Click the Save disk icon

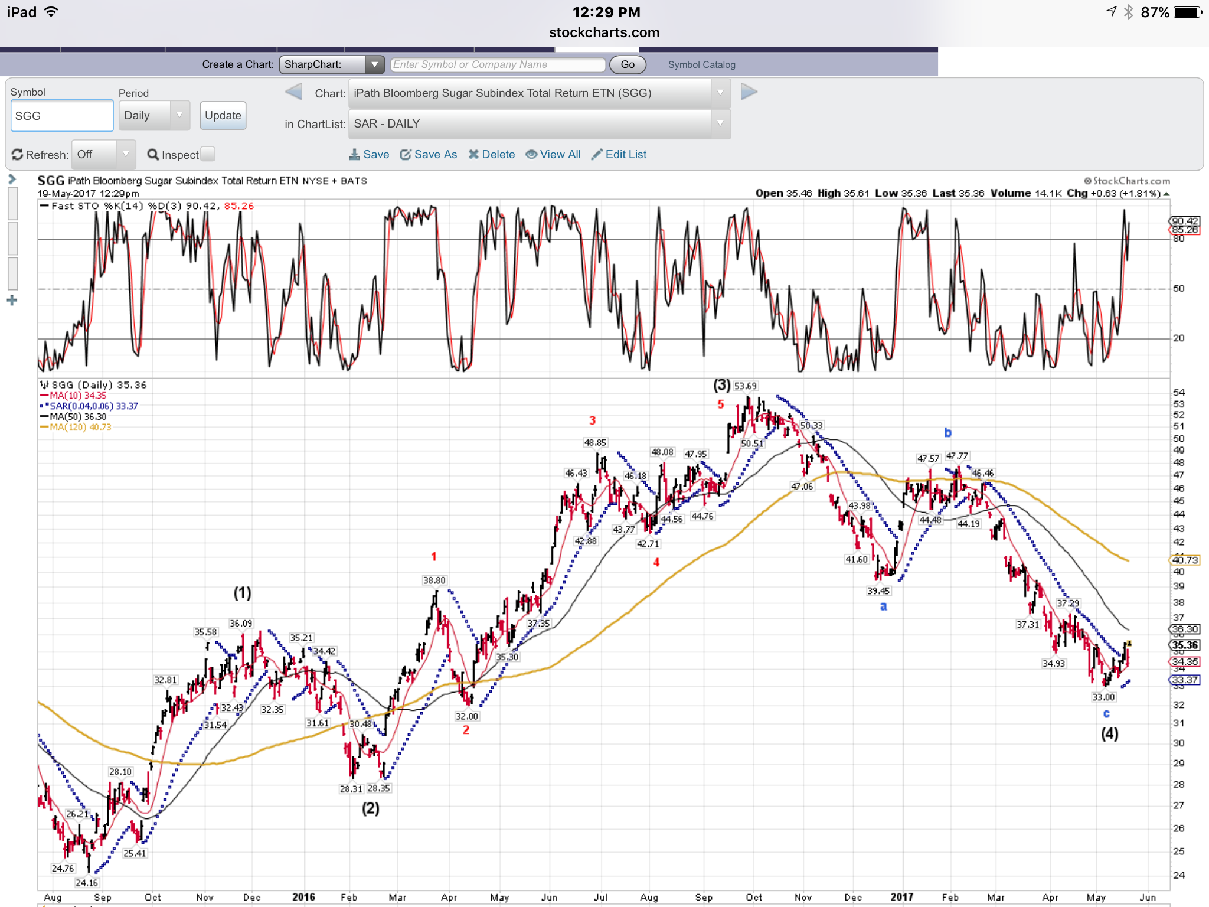tap(354, 155)
